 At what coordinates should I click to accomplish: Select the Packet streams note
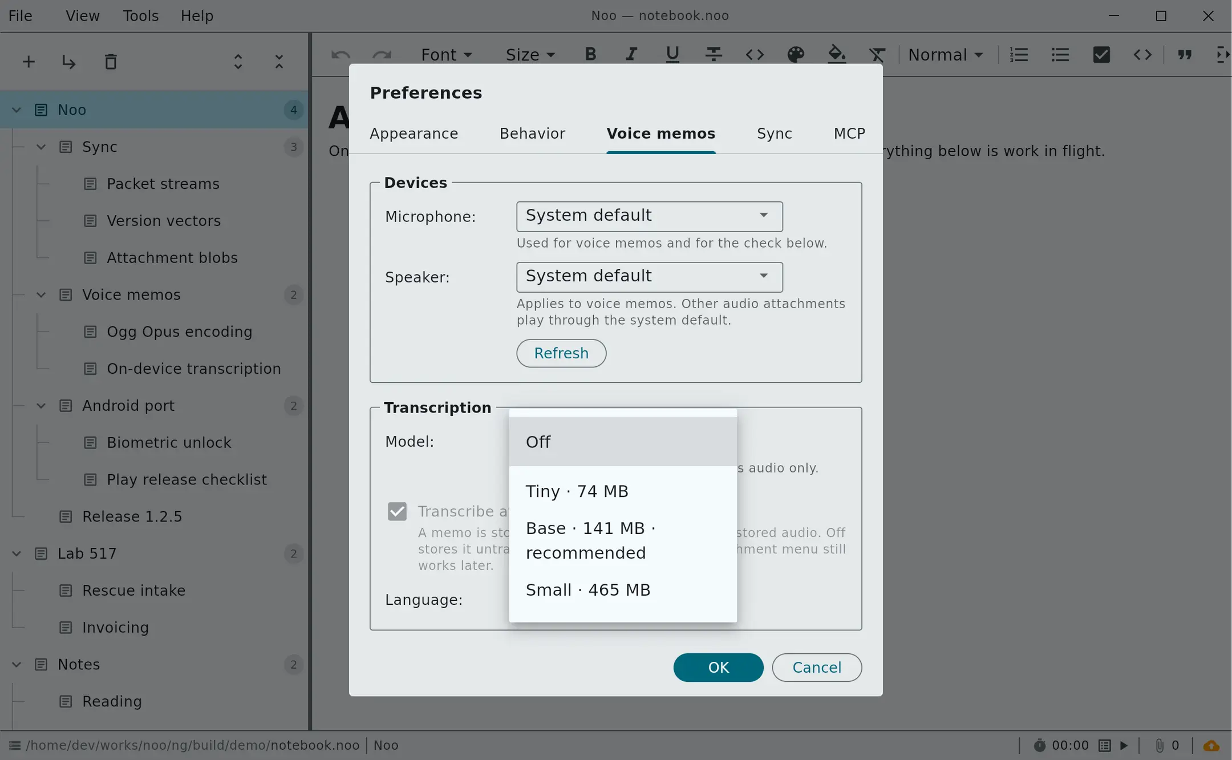click(x=163, y=184)
